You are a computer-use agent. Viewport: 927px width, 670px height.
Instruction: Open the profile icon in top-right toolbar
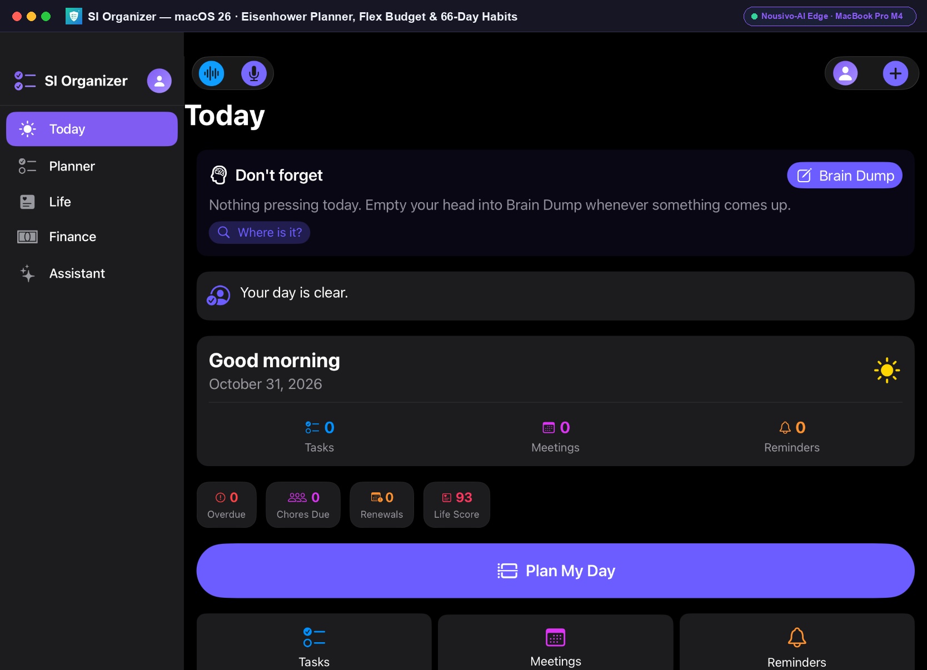click(x=845, y=73)
